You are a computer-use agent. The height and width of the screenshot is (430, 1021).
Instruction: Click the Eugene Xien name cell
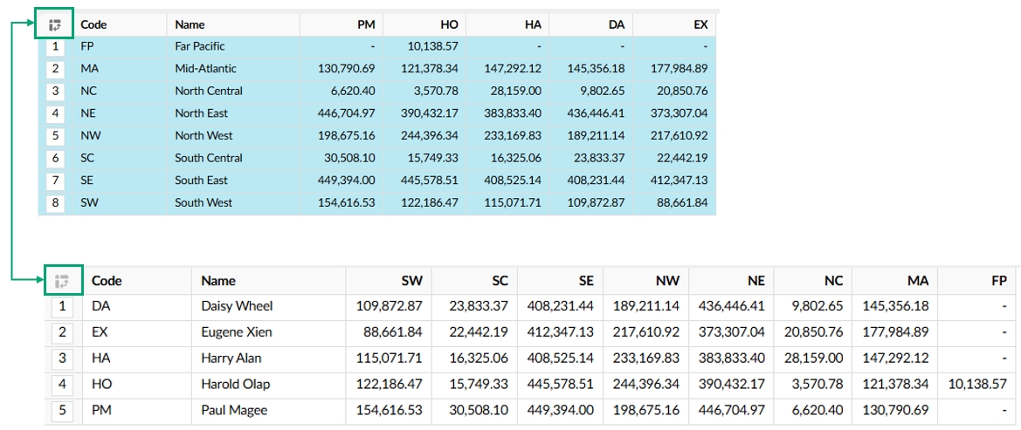tap(237, 332)
